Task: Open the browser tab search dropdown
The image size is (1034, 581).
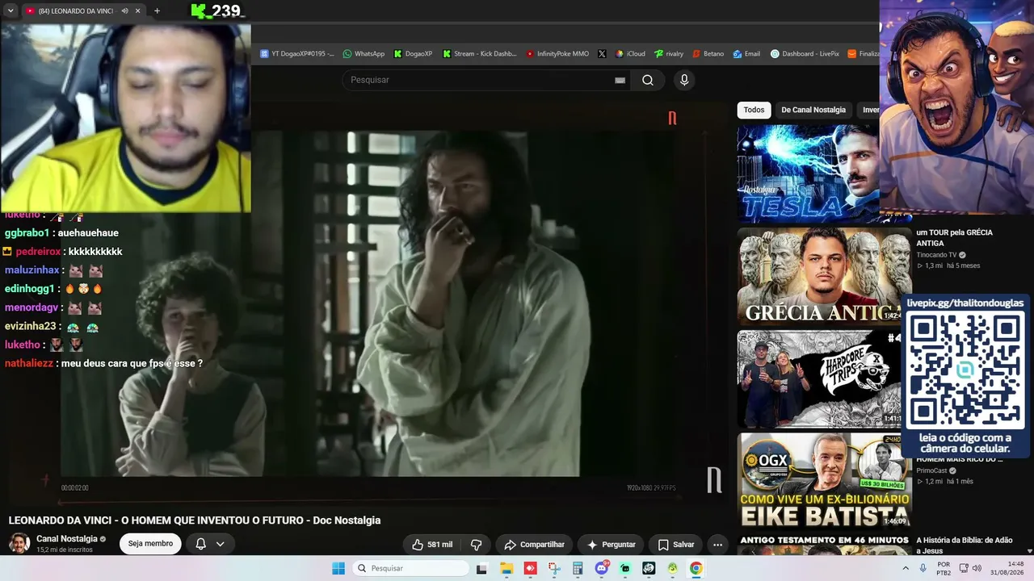Action: (11, 11)
